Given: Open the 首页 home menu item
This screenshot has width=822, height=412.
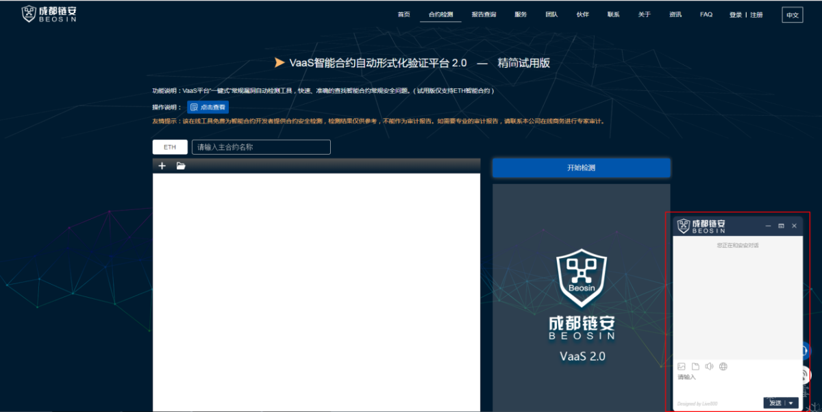Looking at the screenshot, I should (x=404, y=14).
